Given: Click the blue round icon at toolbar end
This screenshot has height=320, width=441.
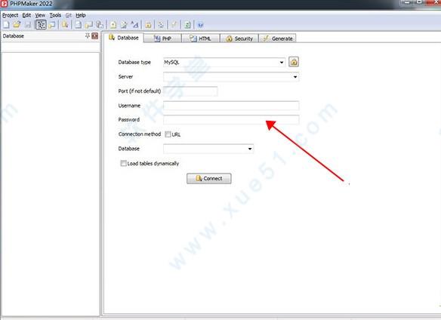Looking at the screenshot, I should coord(200,25).
